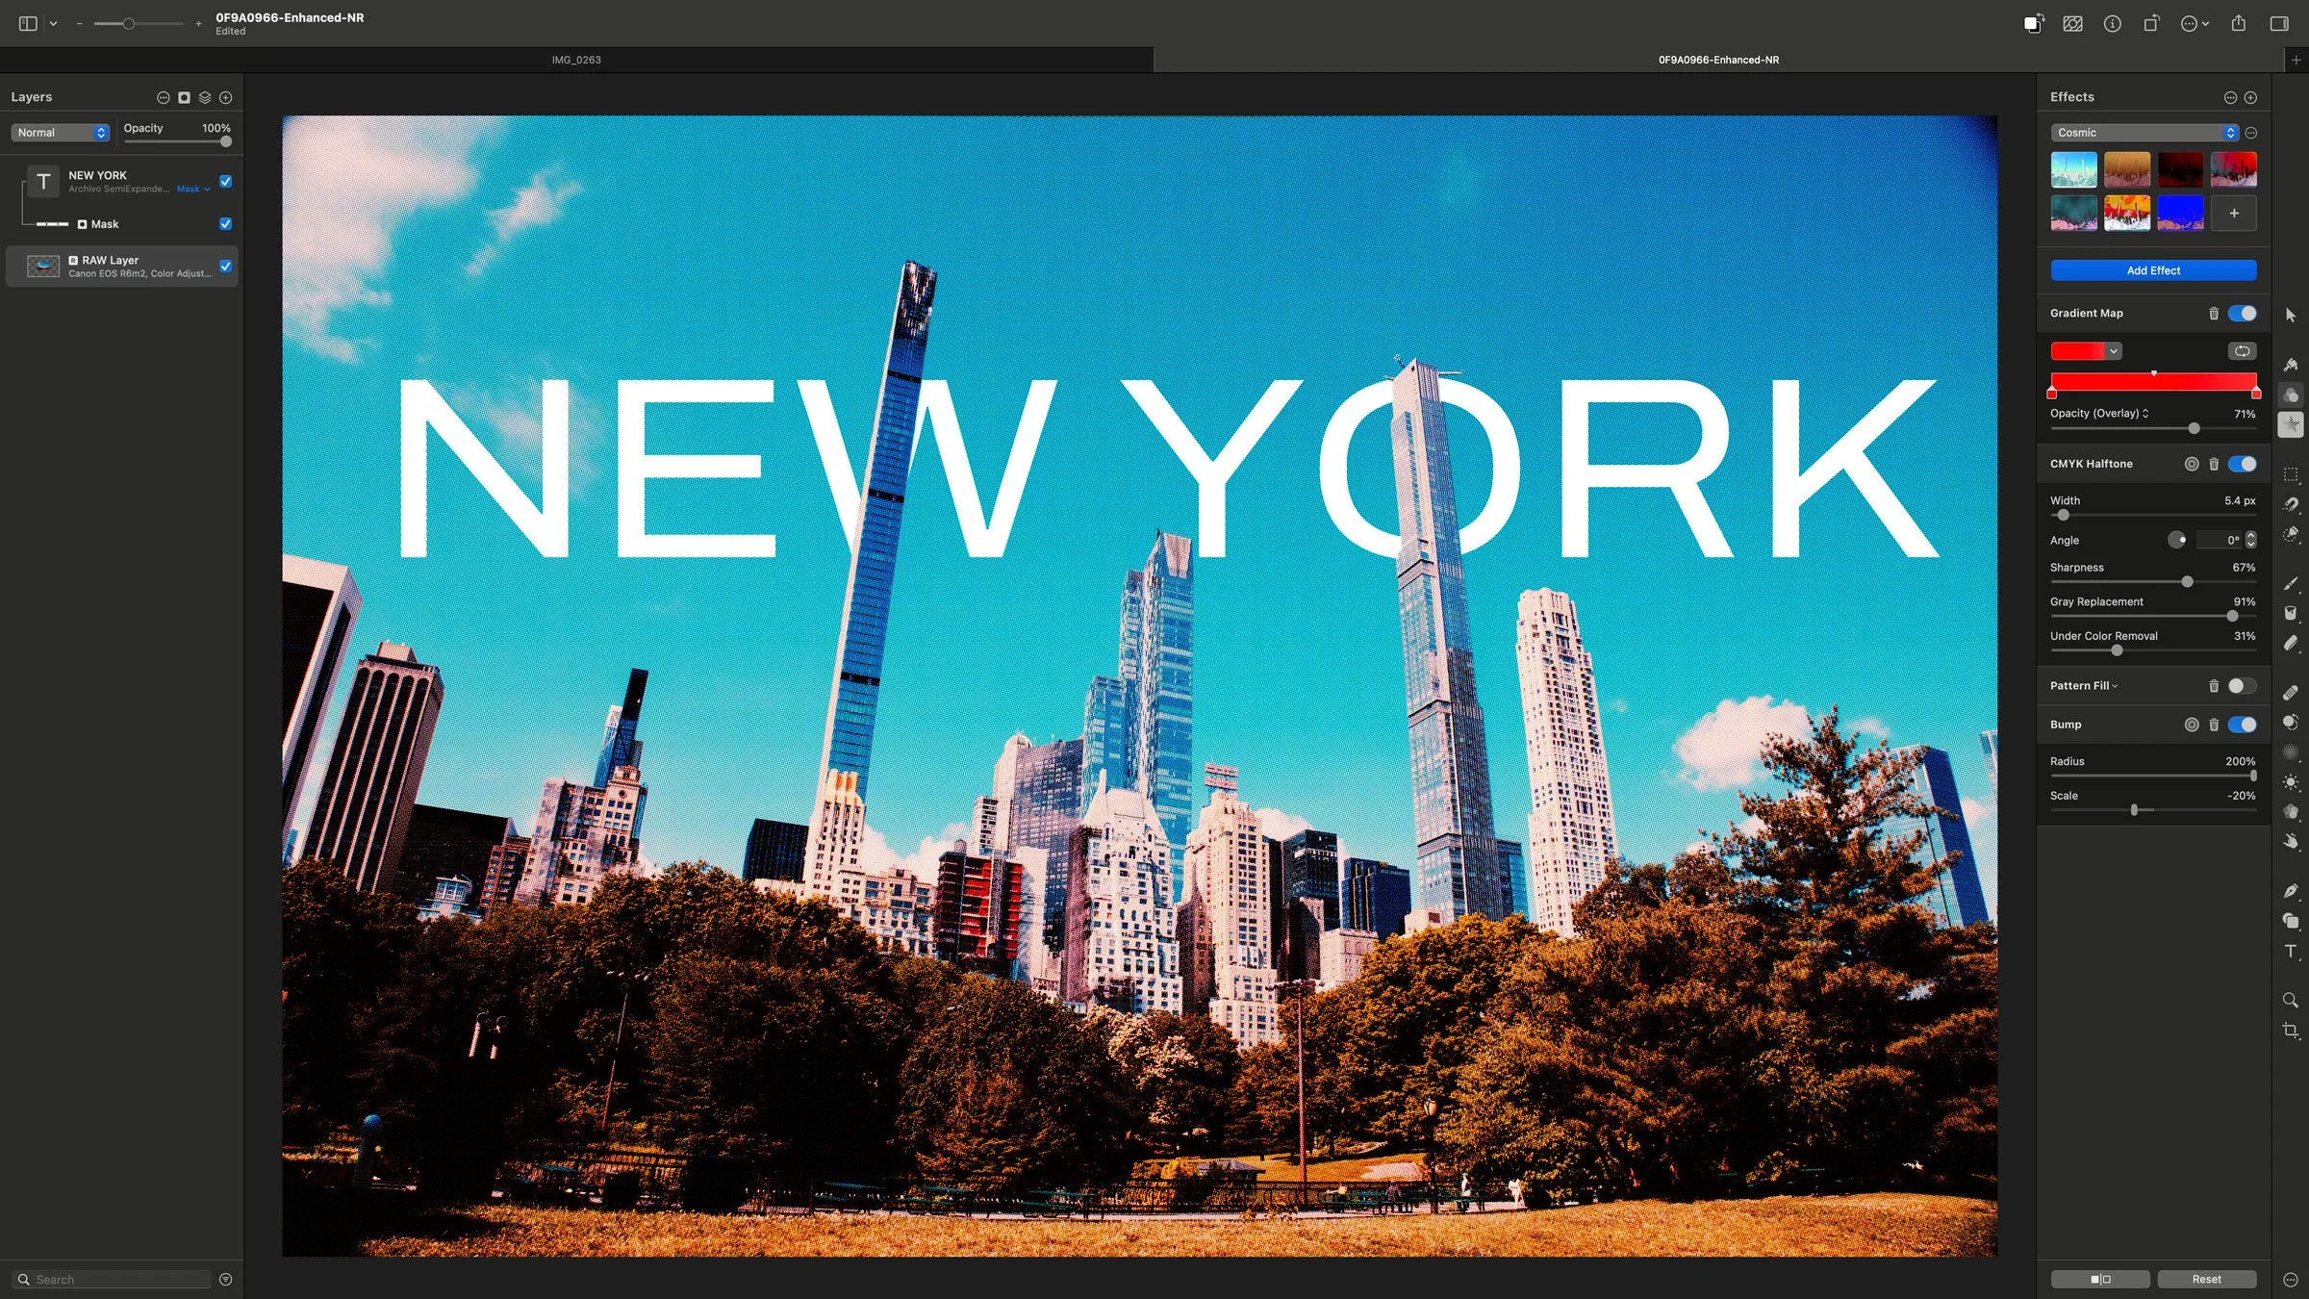Image resolution: width=2309 pixels, height=1299 pixels.
Task: Open the Cosmic effects preset dropdown
Action: [x=2144, y=133]
